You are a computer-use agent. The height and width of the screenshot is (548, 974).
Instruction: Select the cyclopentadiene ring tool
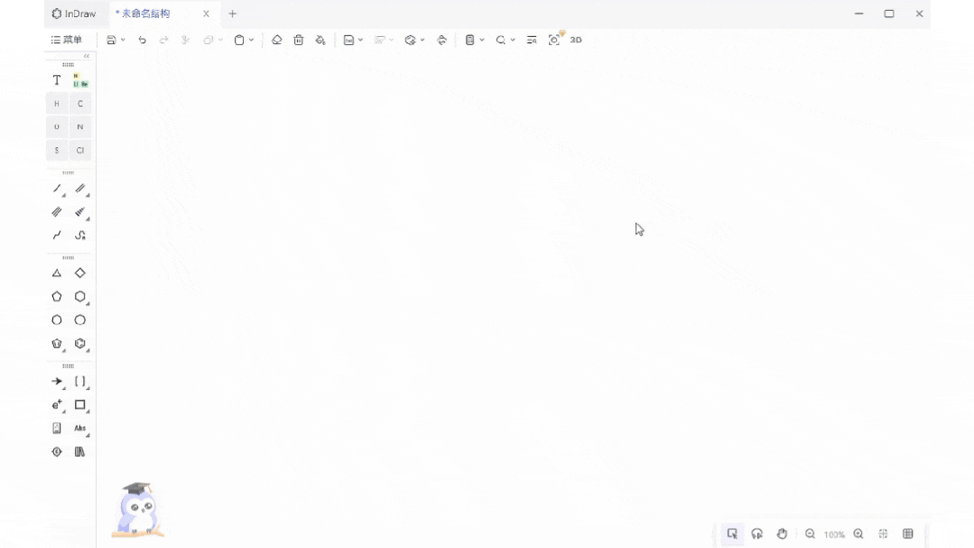pos(57,344)
